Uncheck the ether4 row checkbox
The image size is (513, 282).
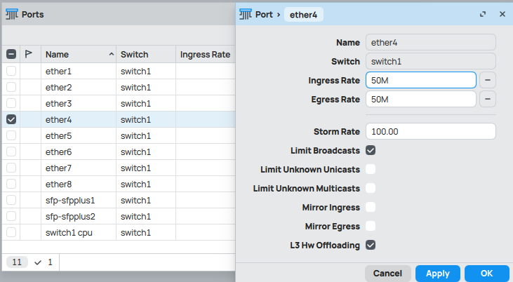pos(11,119)
